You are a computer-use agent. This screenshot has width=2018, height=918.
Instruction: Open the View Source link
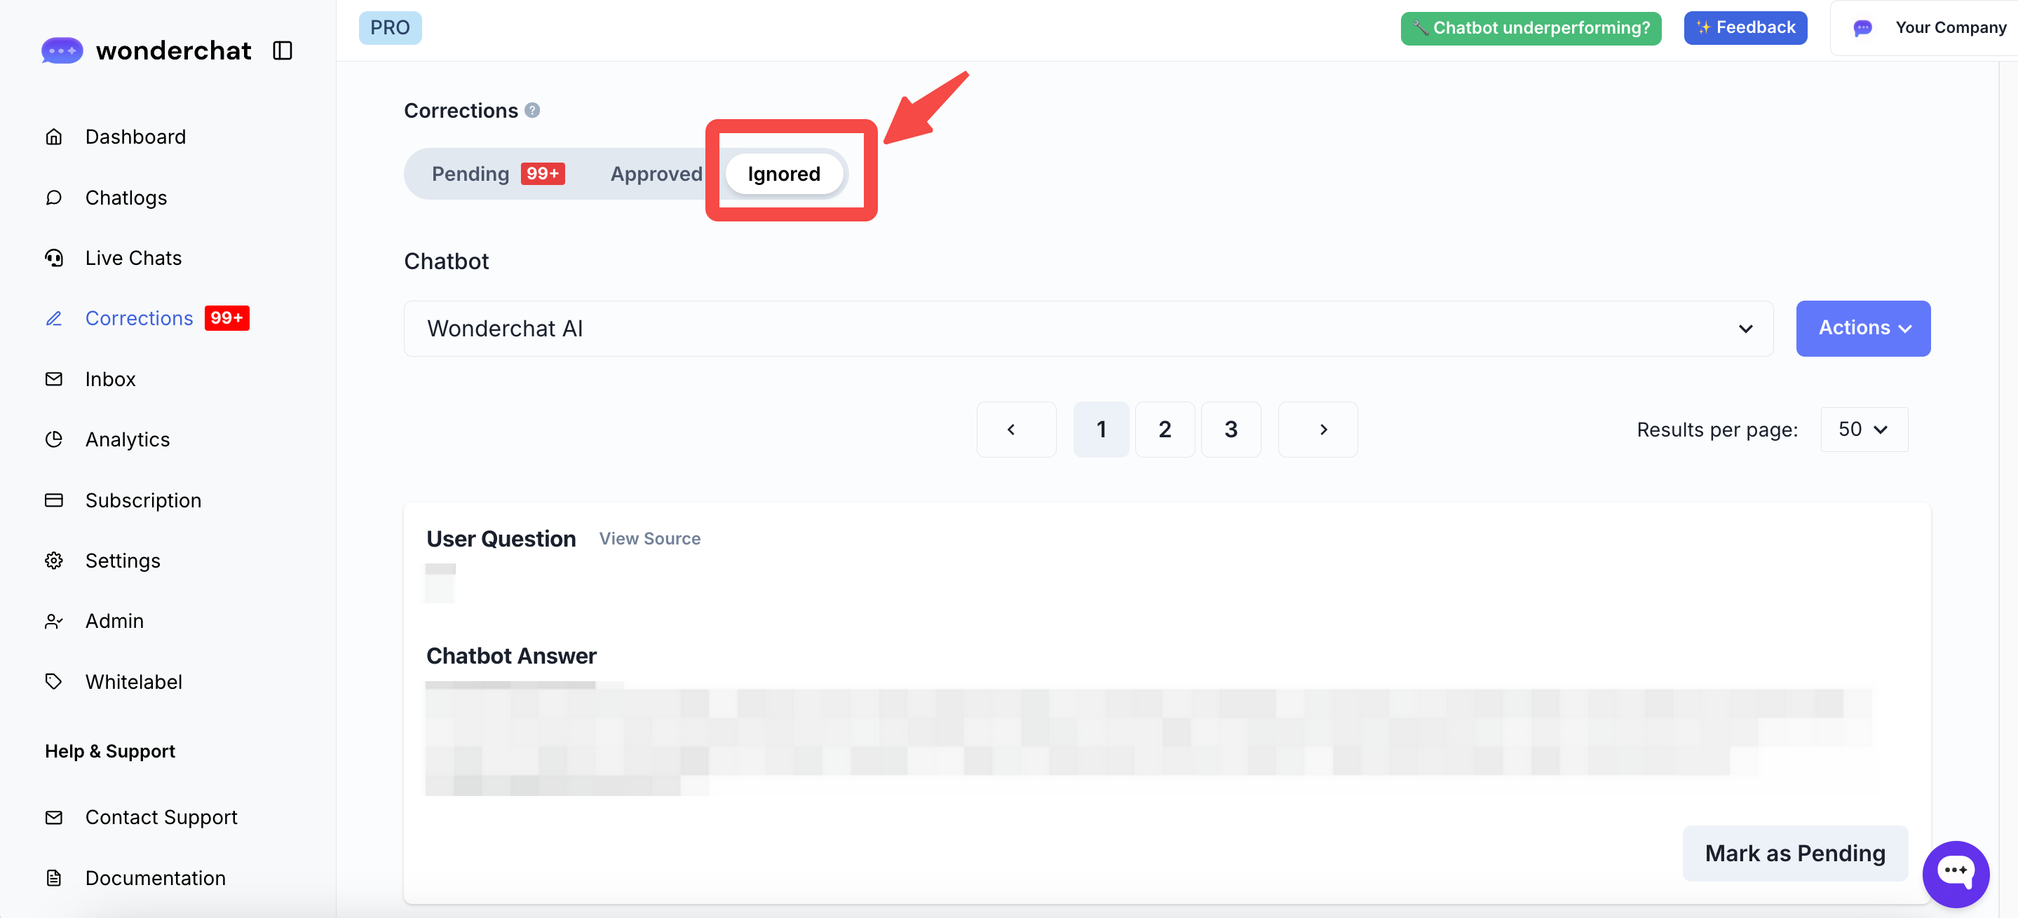[649, 538]
